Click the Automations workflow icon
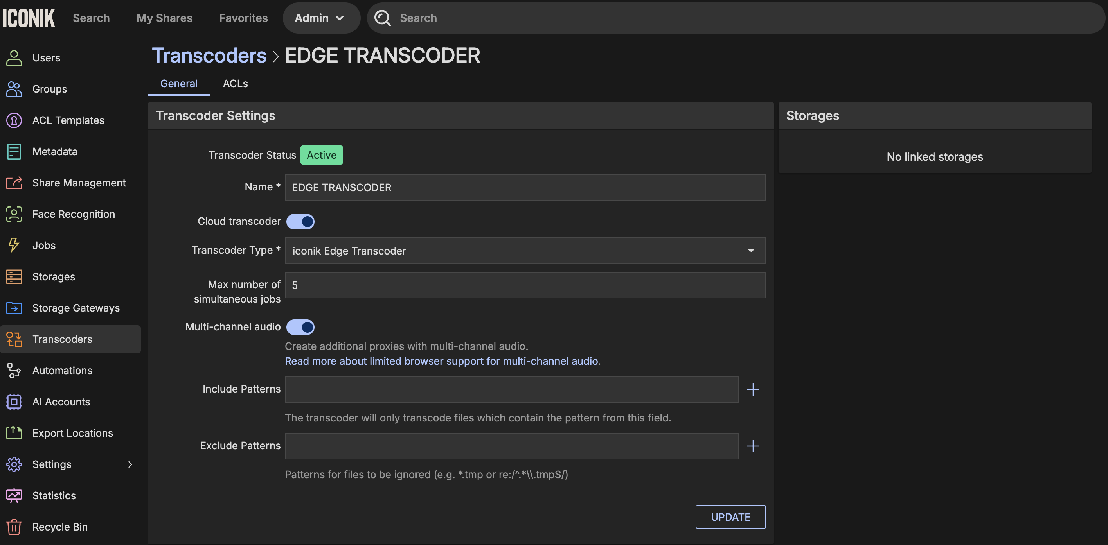This screenshot has width=1108, height=545. (x=14, y=371)
